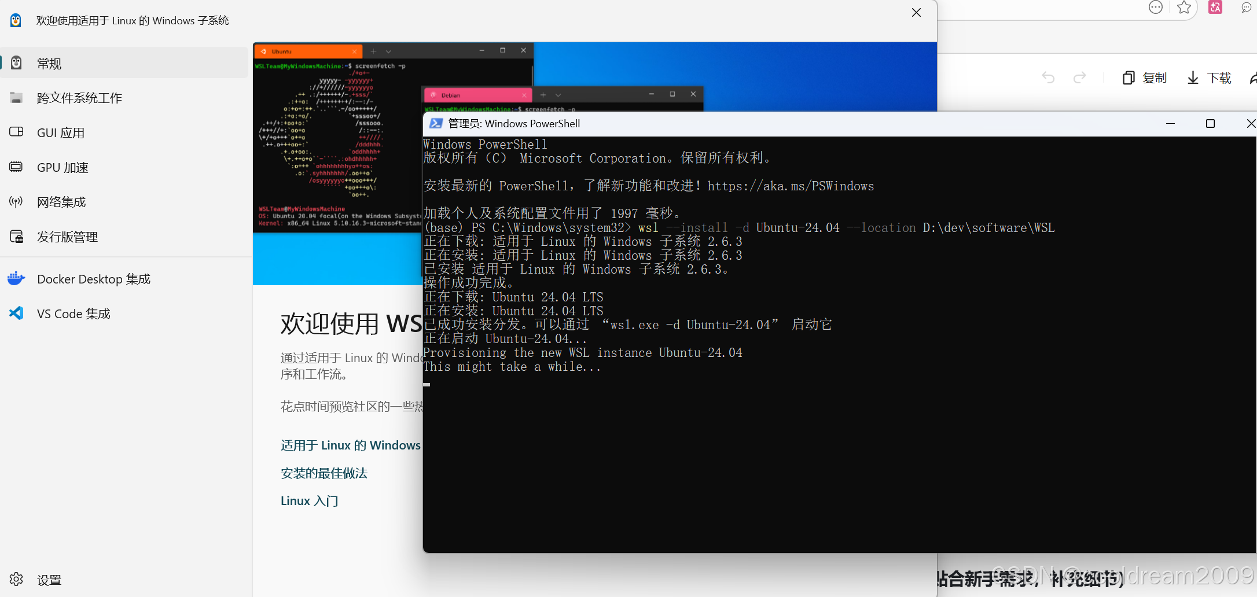1257x597 pixels.
Task: Open the 安装的最佳做法 link
Action: click(x=324, y=473)
